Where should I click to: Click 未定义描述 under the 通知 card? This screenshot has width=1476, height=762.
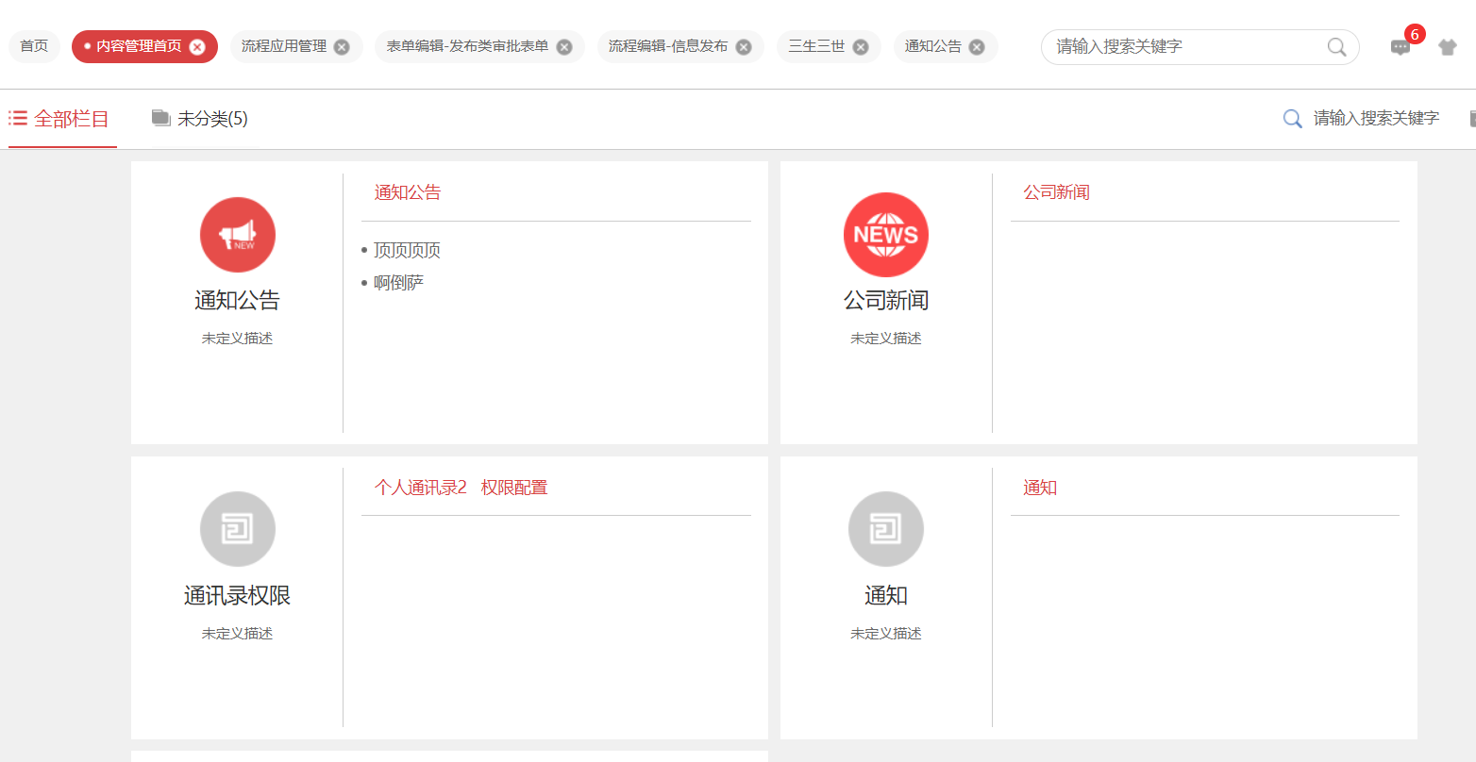(886, 634)
